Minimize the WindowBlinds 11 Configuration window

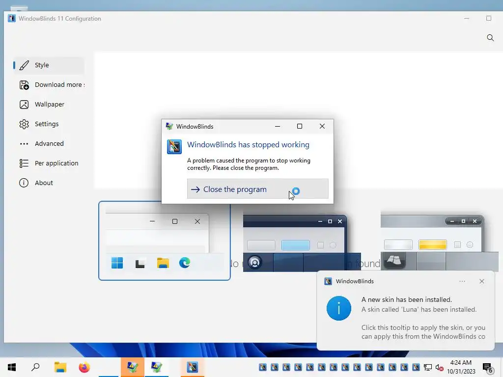pos(467,18)
